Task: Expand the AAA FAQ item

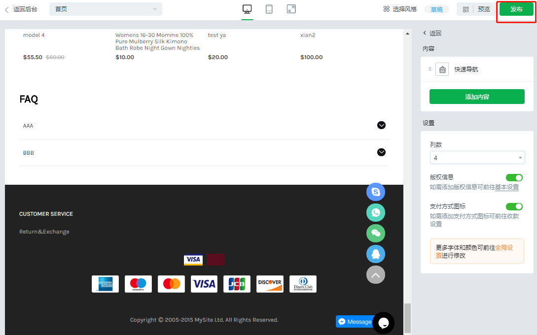Action: coord(381,125)
